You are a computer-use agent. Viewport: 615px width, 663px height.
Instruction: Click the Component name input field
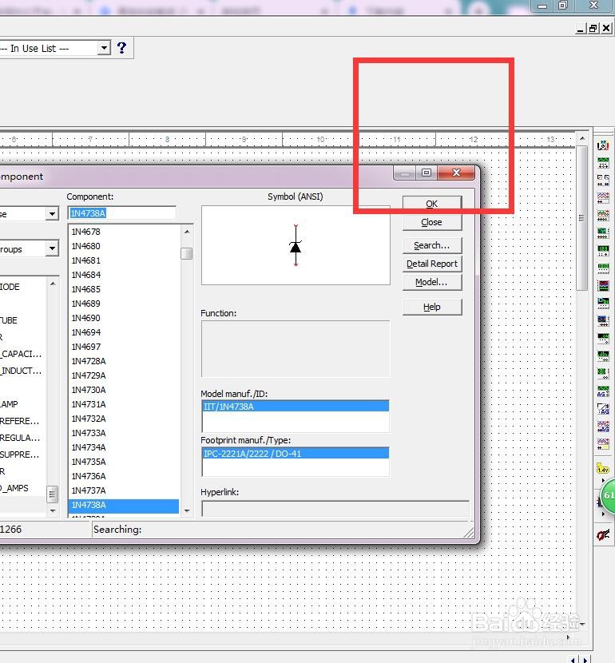[121, 213]
